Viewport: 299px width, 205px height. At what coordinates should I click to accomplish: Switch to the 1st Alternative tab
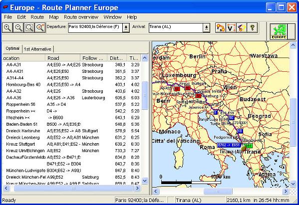click(37, 49)
